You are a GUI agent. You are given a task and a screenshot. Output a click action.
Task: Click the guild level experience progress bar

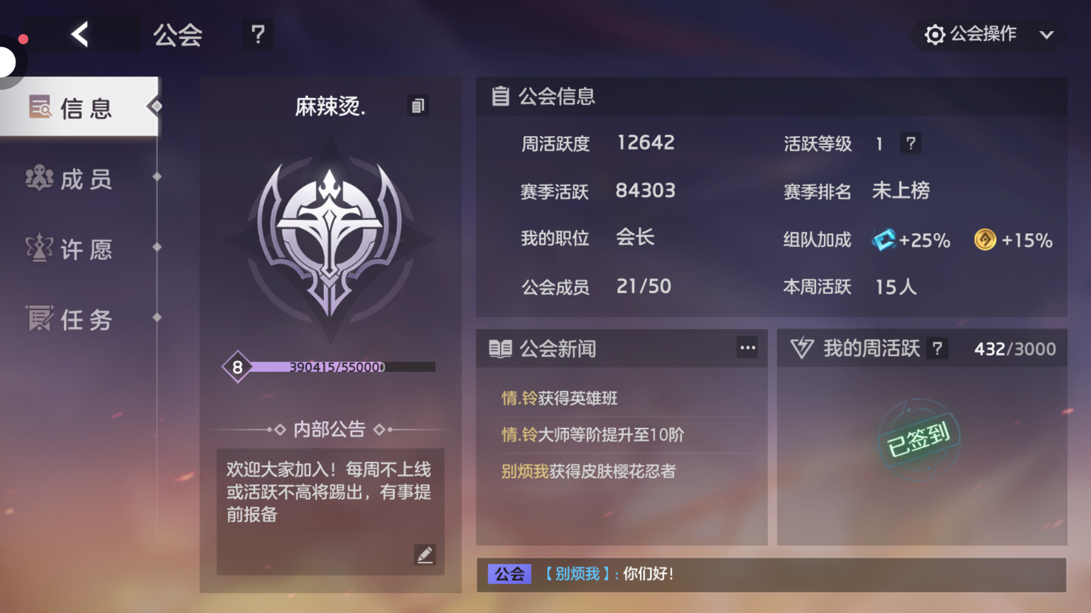point(341,367)
